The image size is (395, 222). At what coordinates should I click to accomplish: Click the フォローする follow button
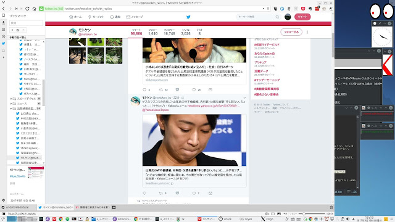pos(291,32)
